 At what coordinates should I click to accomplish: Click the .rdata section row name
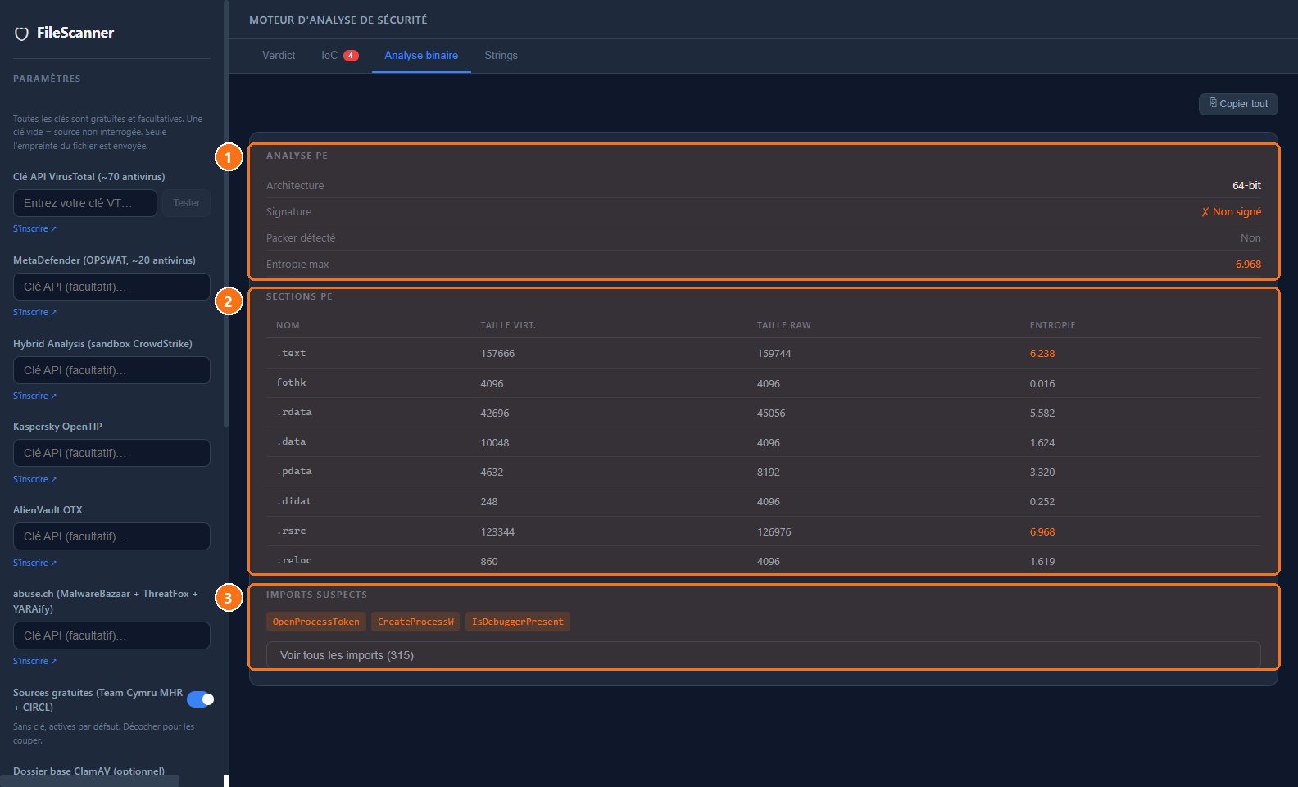pos(294,412)
